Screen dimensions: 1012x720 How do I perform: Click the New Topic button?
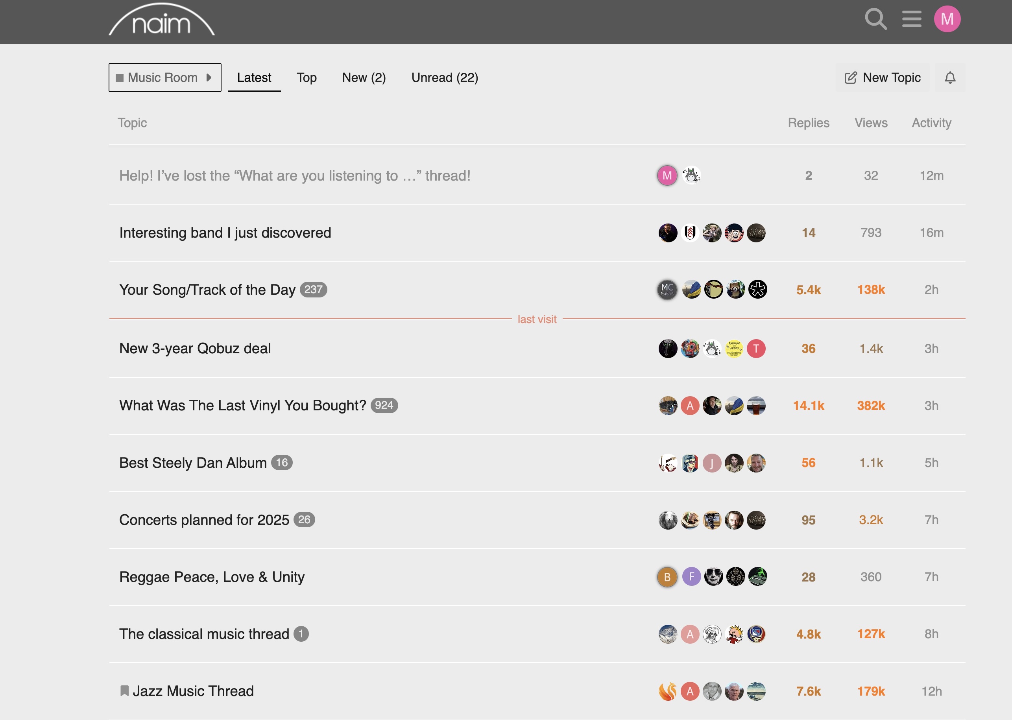click(x=883, y=78)
